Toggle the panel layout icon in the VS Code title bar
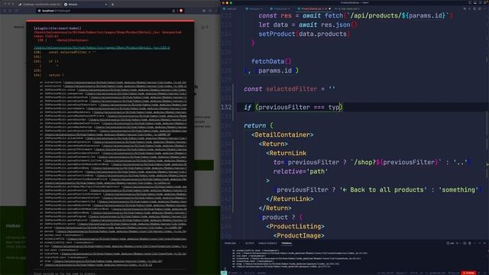Screen dimensions: 489x275 (475, 2)
